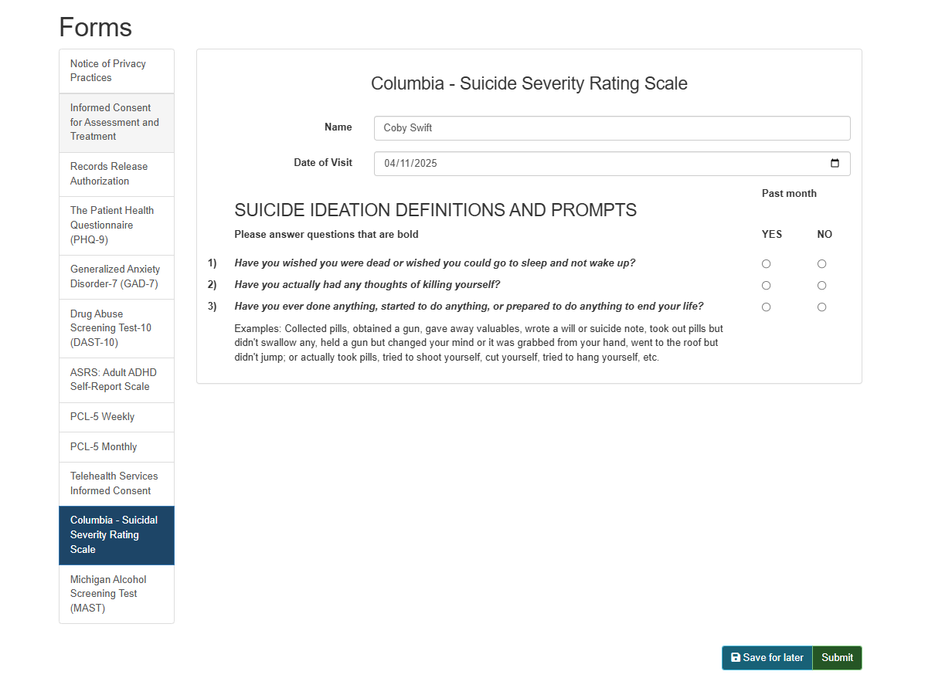Click the Name input field

pyautogui.click(x=611, y=128)
